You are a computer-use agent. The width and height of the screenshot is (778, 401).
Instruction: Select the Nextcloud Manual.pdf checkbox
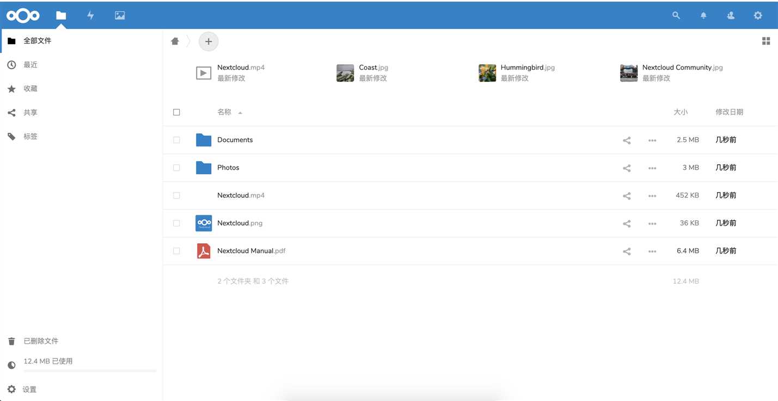click(176, 251)
